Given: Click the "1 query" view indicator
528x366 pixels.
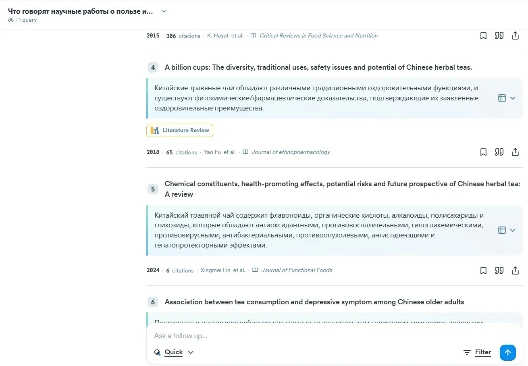Looking at the screenshot, I should [23, 20].
